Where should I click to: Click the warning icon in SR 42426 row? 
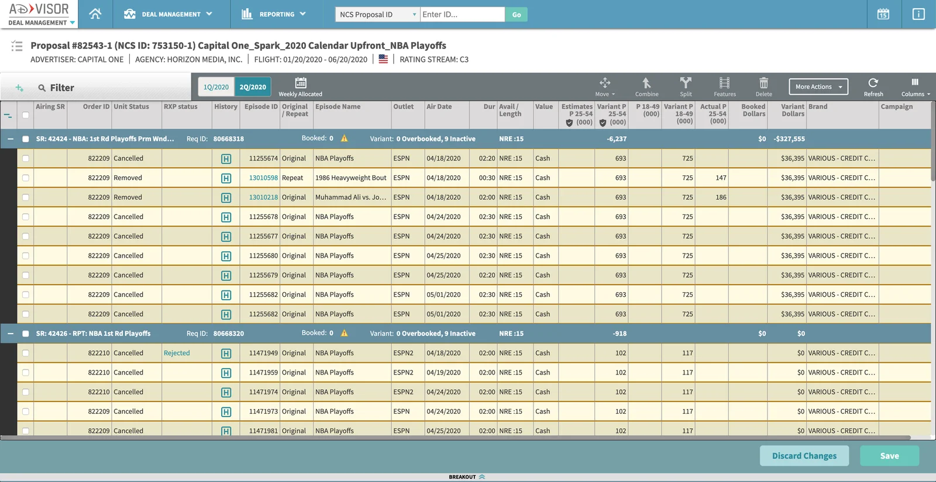[x=344, y=333]
